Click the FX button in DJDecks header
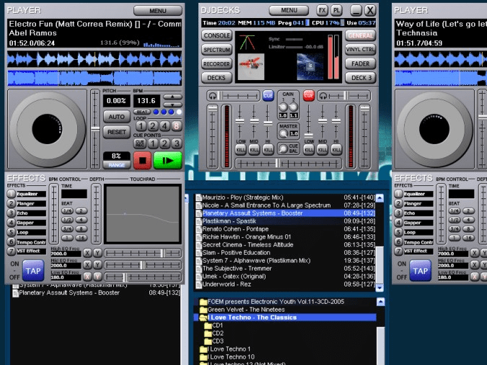Viewport: 487px width, 365px height. click(322, 11)
